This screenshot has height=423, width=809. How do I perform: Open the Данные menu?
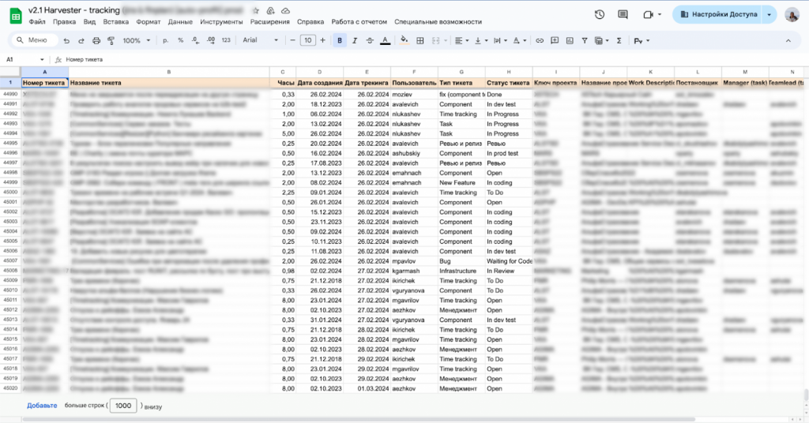tap(180, 22)
